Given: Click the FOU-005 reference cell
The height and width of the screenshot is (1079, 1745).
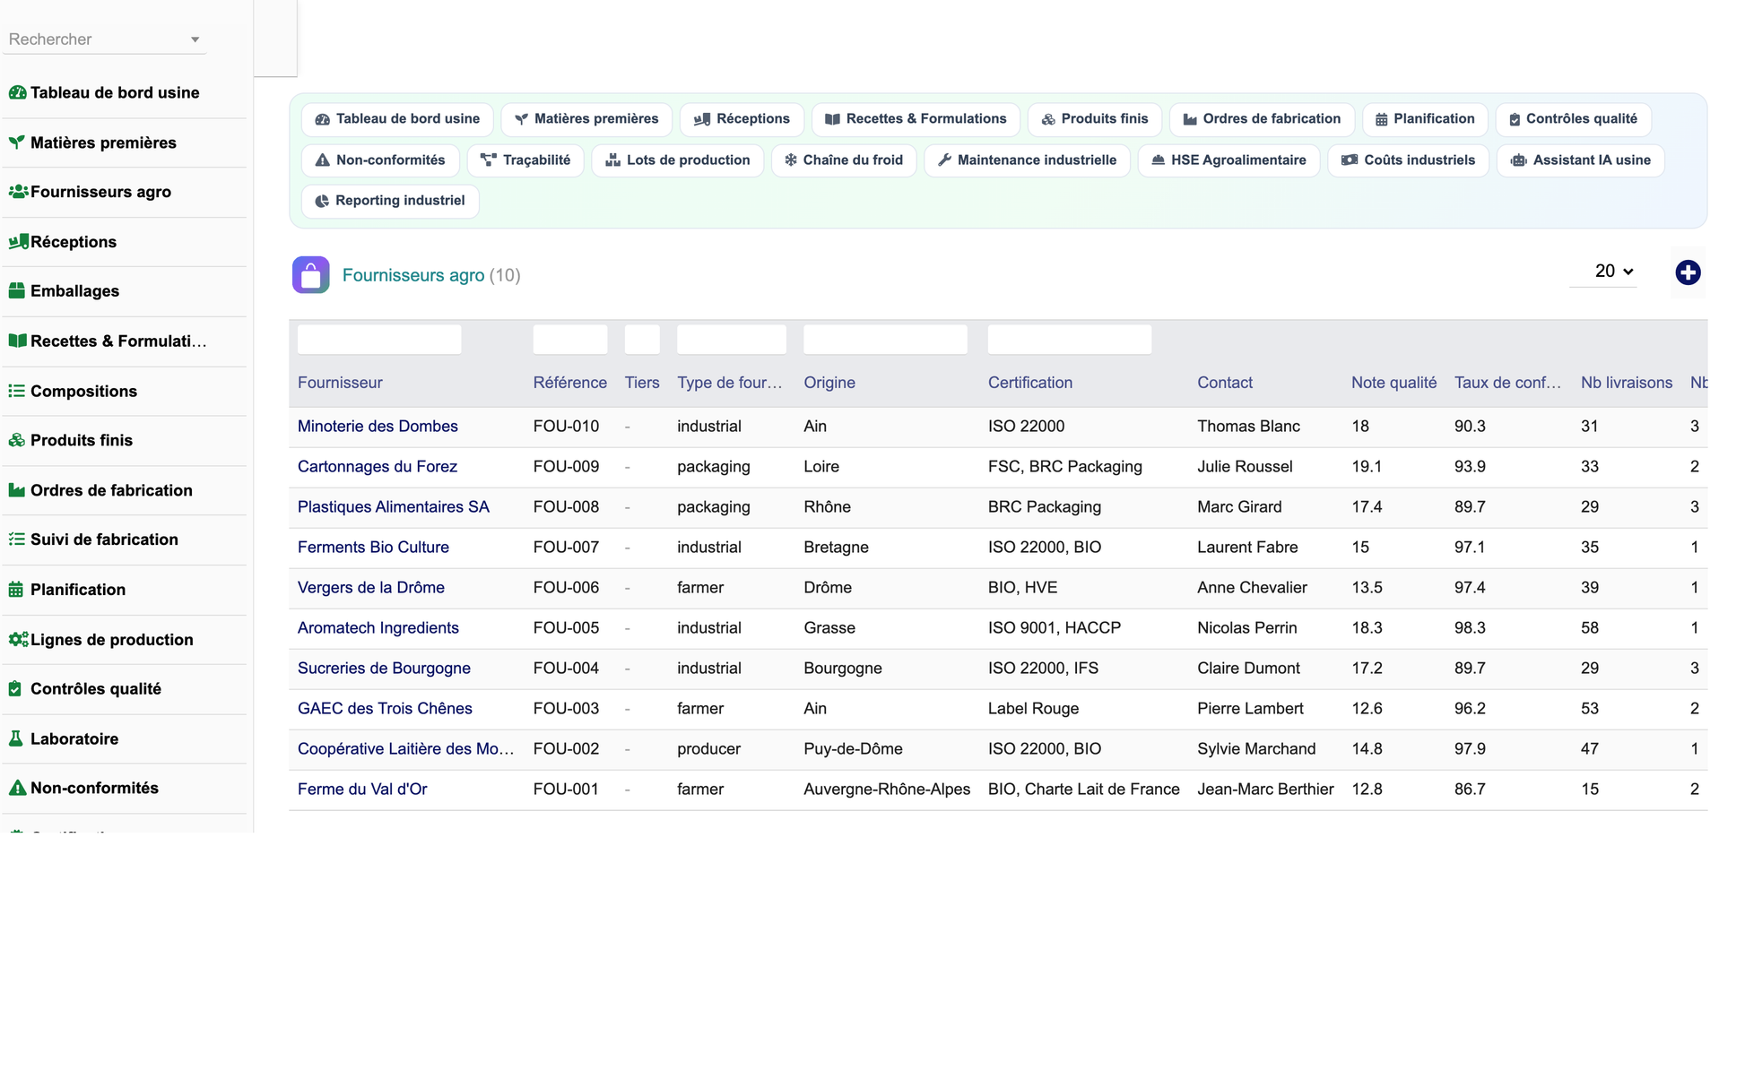Looking at the screenshot, I should (x=566, y=628).
